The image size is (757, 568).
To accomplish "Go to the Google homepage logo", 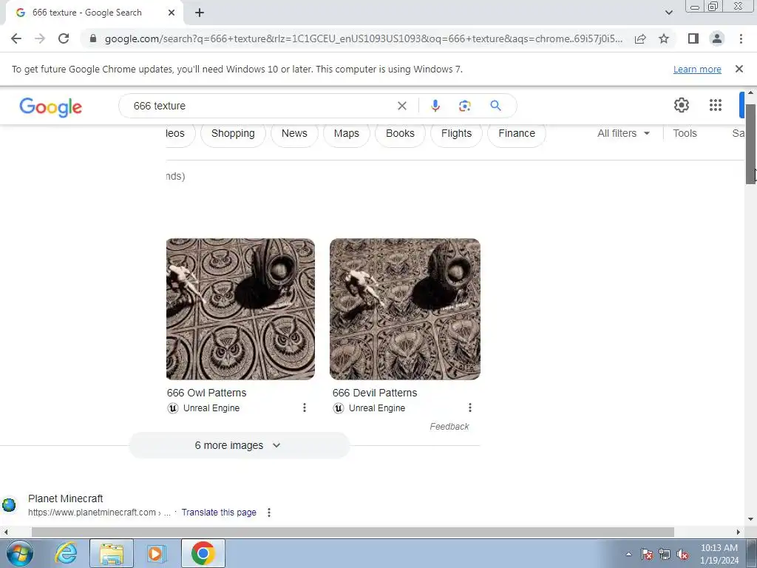I will click(x=51, y=106).
